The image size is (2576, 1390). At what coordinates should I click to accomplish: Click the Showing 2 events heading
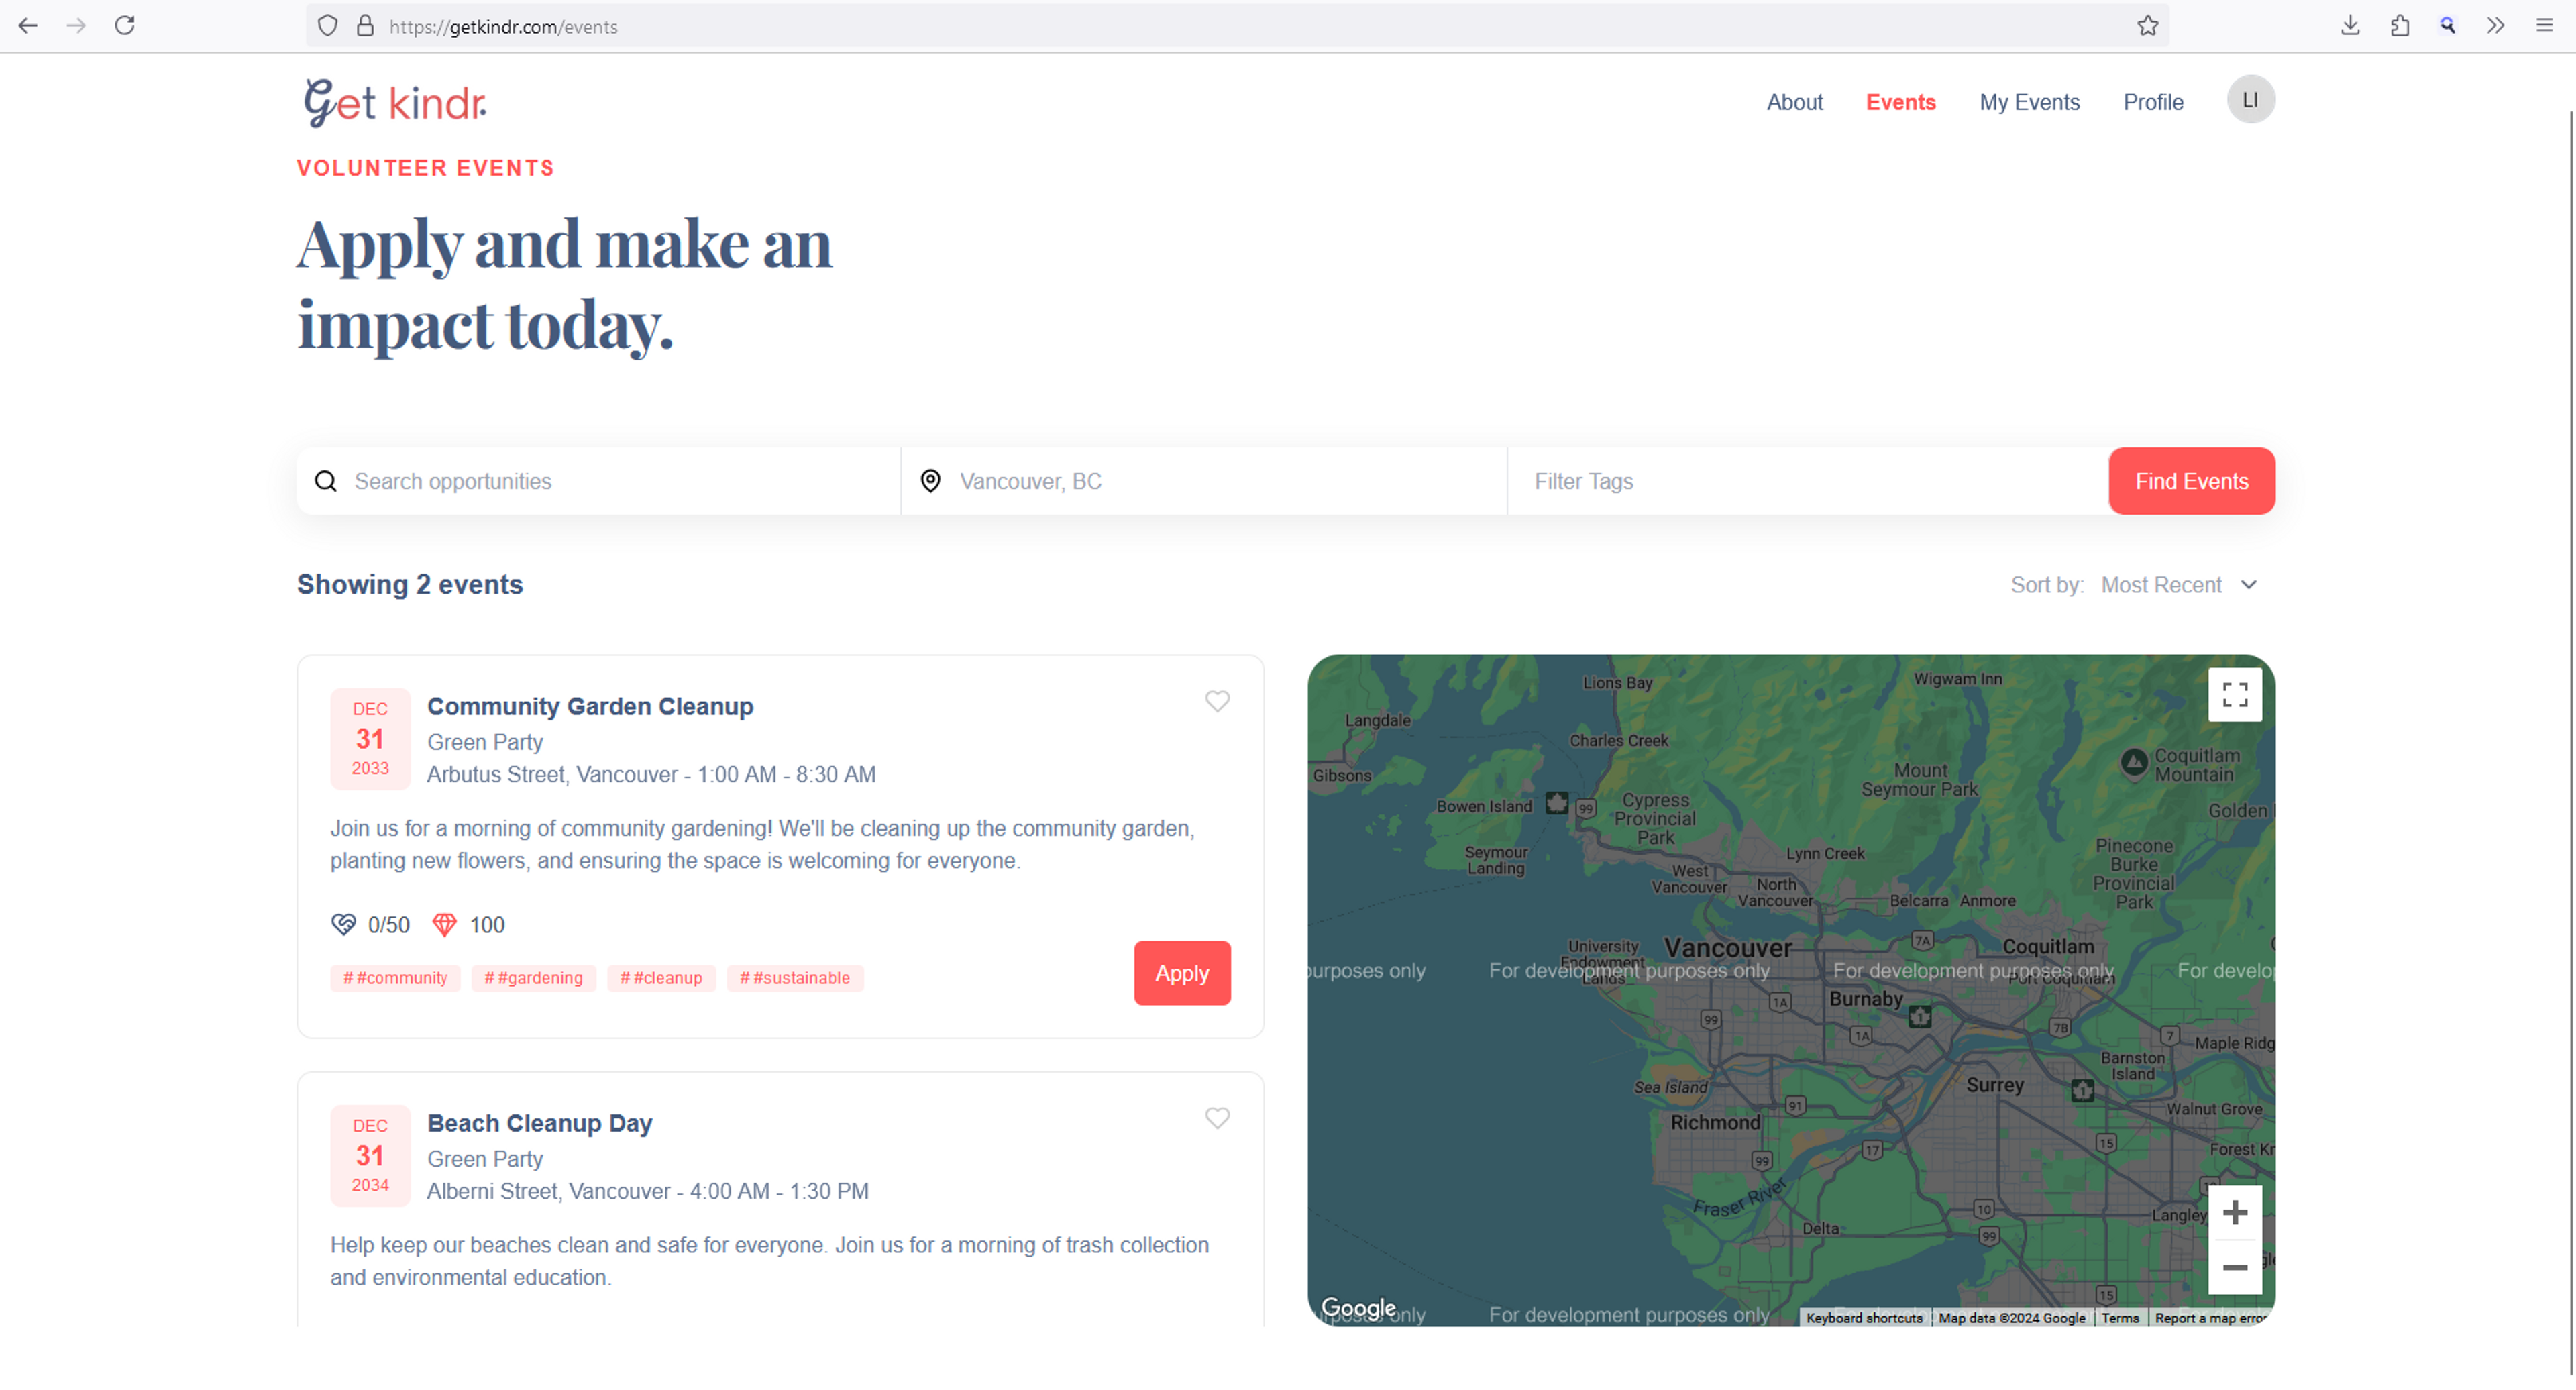410,585
